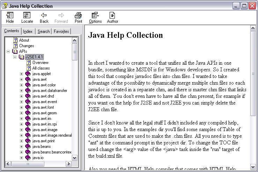258x172 pixels.
Task: Select java.awt.event in the tree
Action: coord(44,102)
